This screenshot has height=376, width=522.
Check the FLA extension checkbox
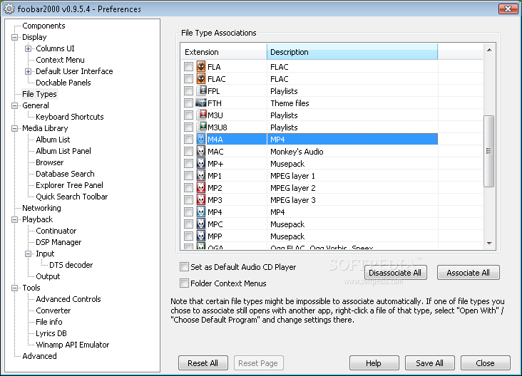[188, 67]
